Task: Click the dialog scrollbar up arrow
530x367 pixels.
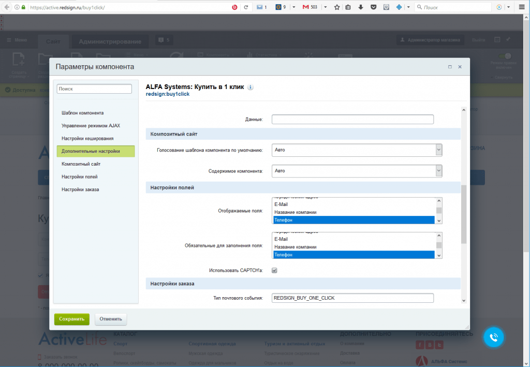Action: tap(463, 110)
